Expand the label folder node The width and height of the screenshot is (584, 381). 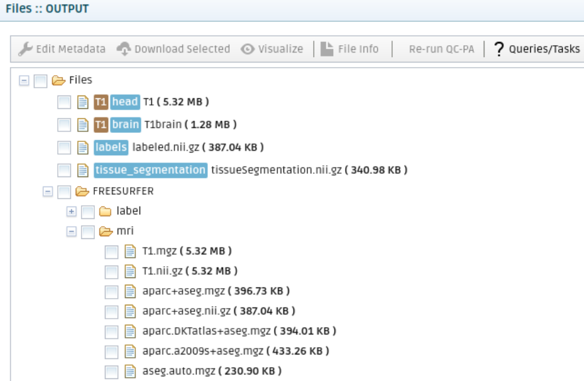72,211
